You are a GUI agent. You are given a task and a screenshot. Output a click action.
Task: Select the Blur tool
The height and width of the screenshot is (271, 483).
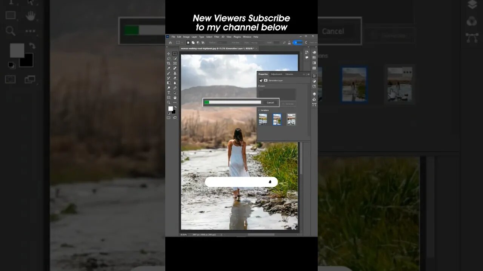point(175,83)
